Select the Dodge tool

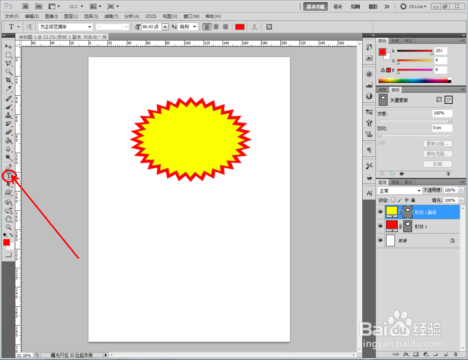click(8, 158)
